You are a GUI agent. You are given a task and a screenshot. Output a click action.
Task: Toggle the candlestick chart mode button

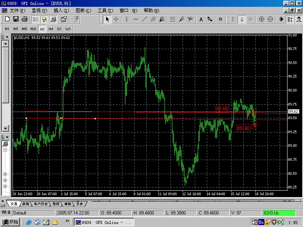[242, 19]
